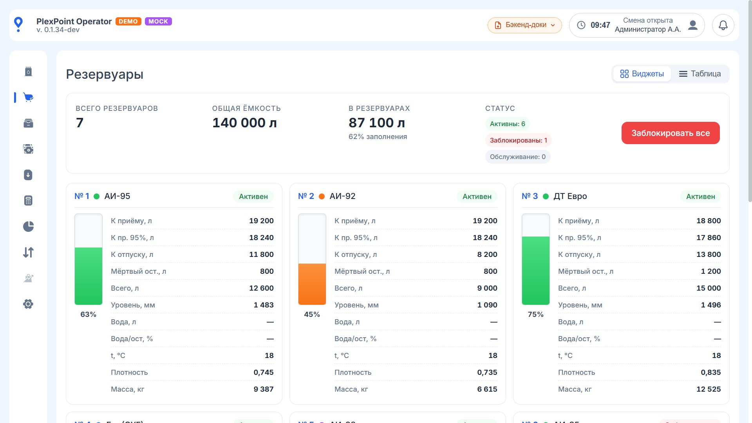
Task: Open the Бэкенд-доки dropdown
Action: click(525, 25)
